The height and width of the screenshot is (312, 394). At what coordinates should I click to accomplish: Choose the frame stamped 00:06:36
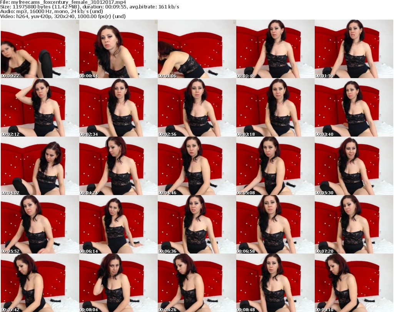[197, 224]
